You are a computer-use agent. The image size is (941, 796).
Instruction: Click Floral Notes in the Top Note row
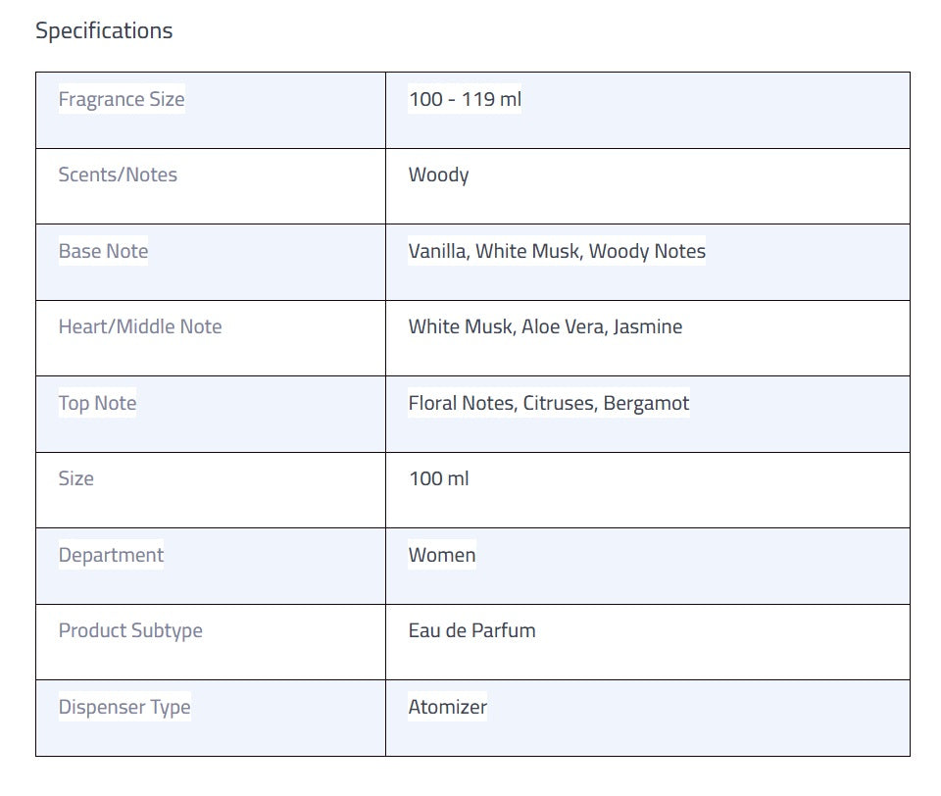(462, 403)
